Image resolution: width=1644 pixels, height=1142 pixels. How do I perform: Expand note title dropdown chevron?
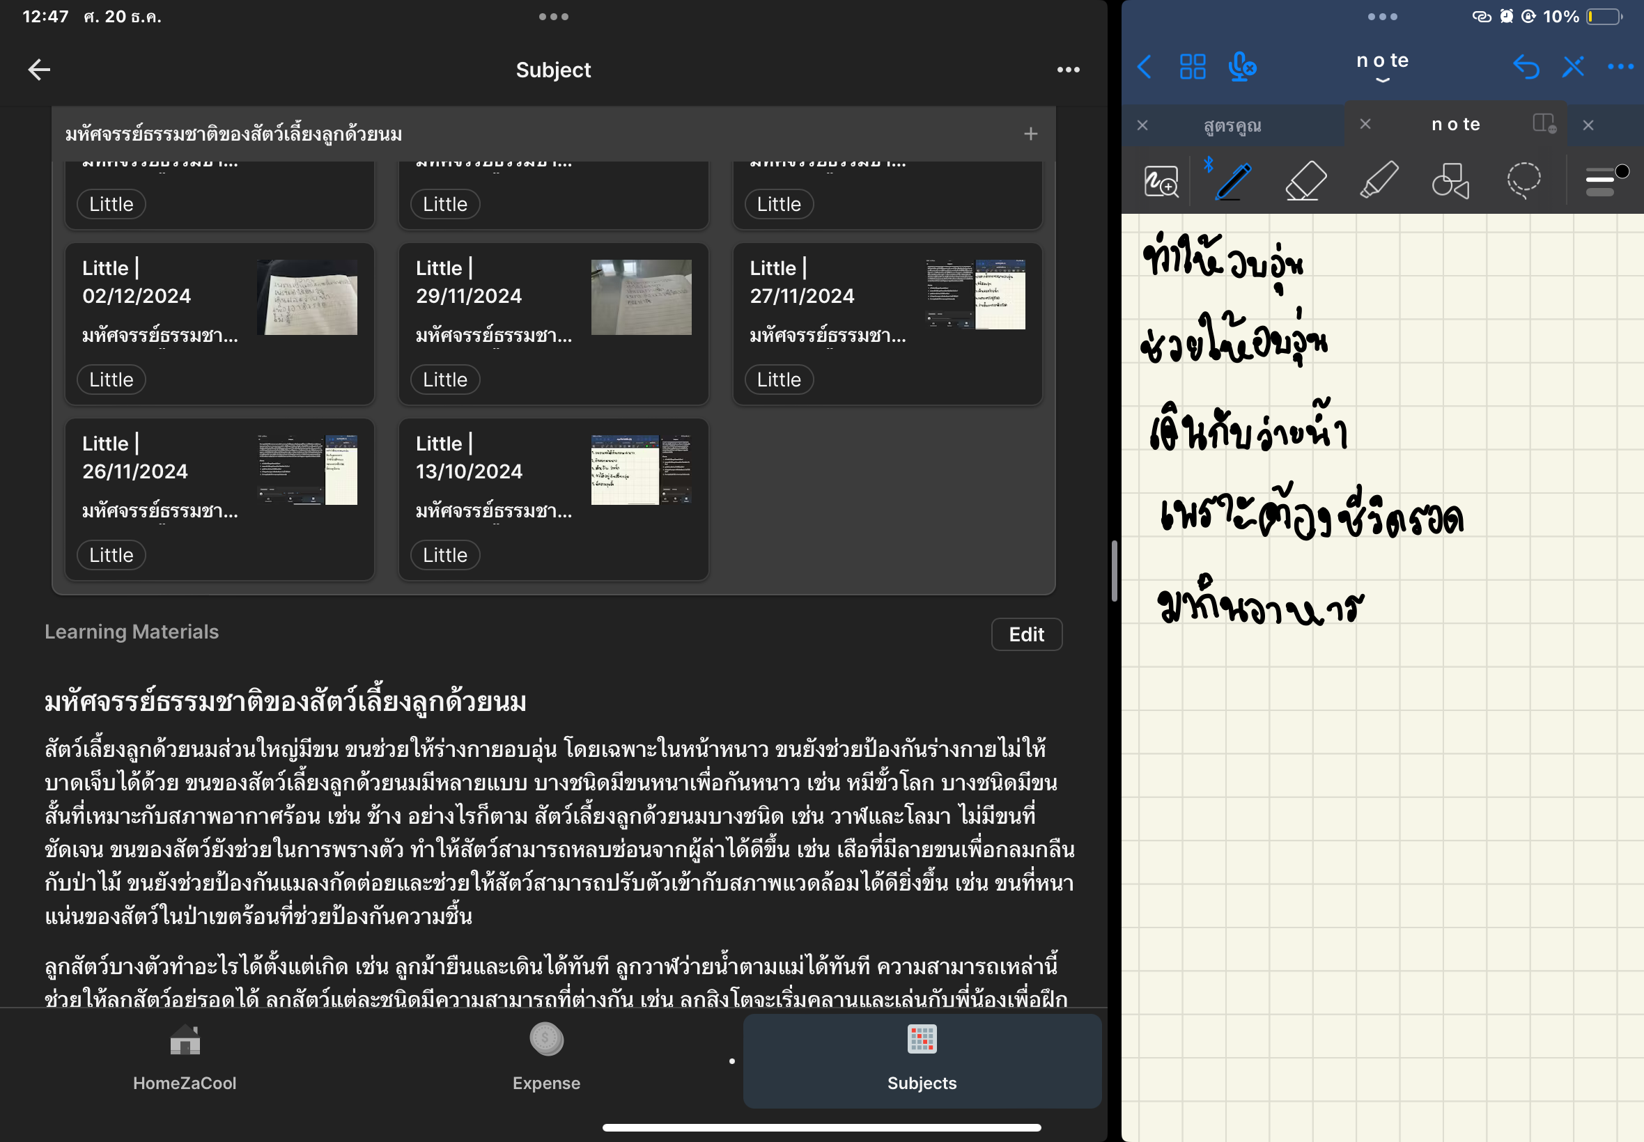click(x=1382, y=80)
